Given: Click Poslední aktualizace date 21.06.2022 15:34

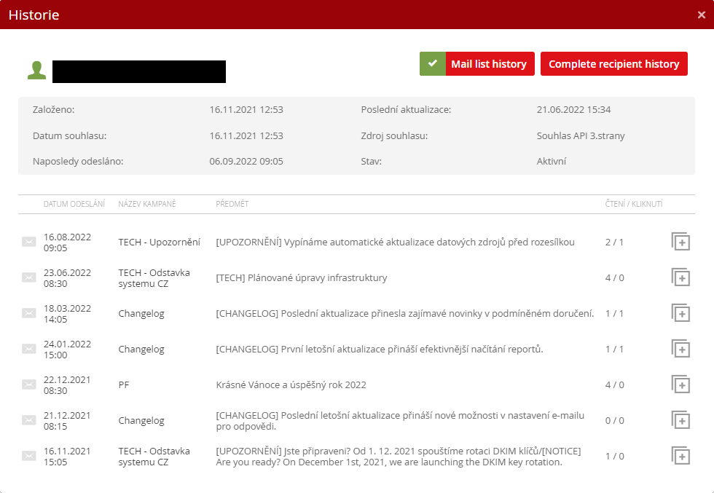Looking at the screenshot, I should pyautogui.click(x=574, y=110).
